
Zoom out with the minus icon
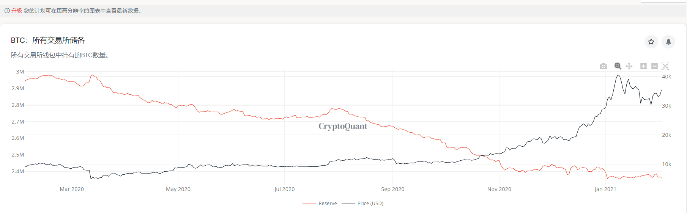(654, 66)
